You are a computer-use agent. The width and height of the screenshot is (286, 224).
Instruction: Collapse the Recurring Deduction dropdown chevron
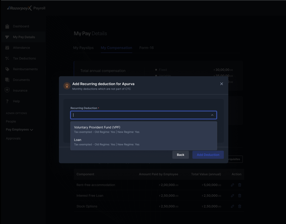point(212,115)
